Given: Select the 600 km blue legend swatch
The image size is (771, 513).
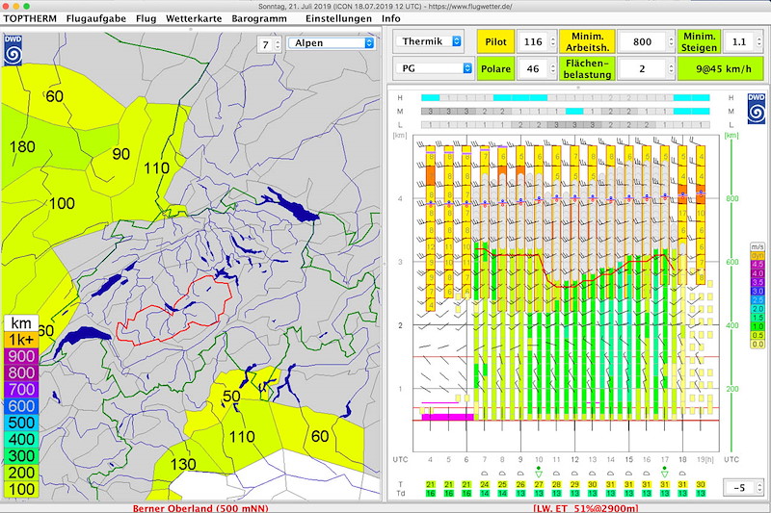Looking at the screenshot, I should (21, 406).
